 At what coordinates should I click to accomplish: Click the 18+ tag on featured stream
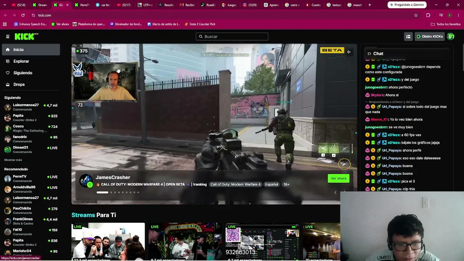(286, 185)
